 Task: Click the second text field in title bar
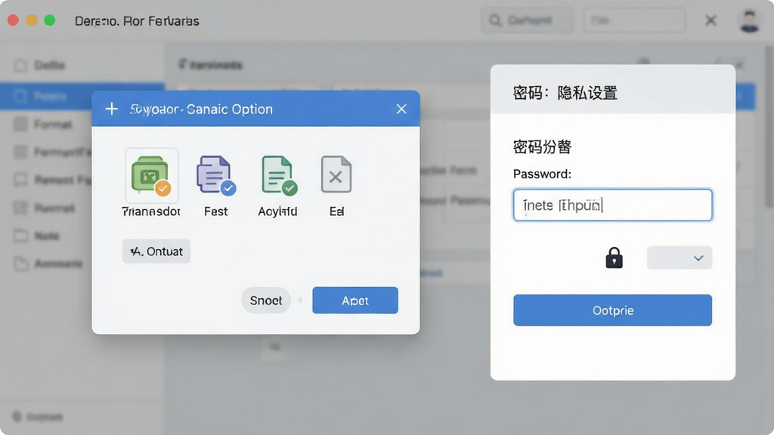click(x=634, y=20)
